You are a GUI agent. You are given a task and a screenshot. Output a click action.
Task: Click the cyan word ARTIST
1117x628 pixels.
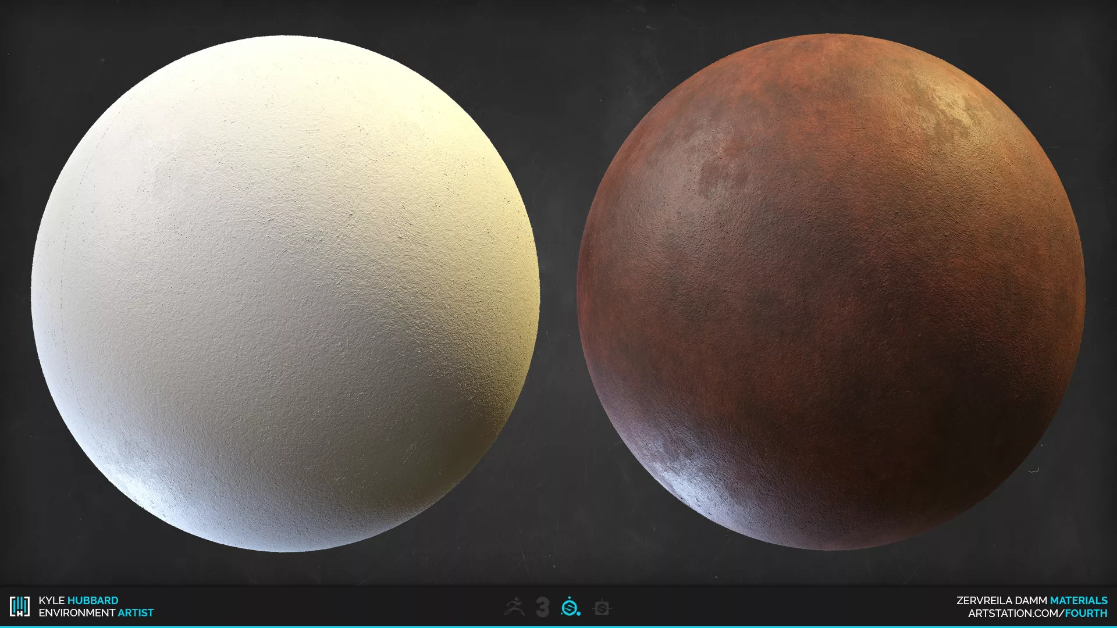pos(136,613)
